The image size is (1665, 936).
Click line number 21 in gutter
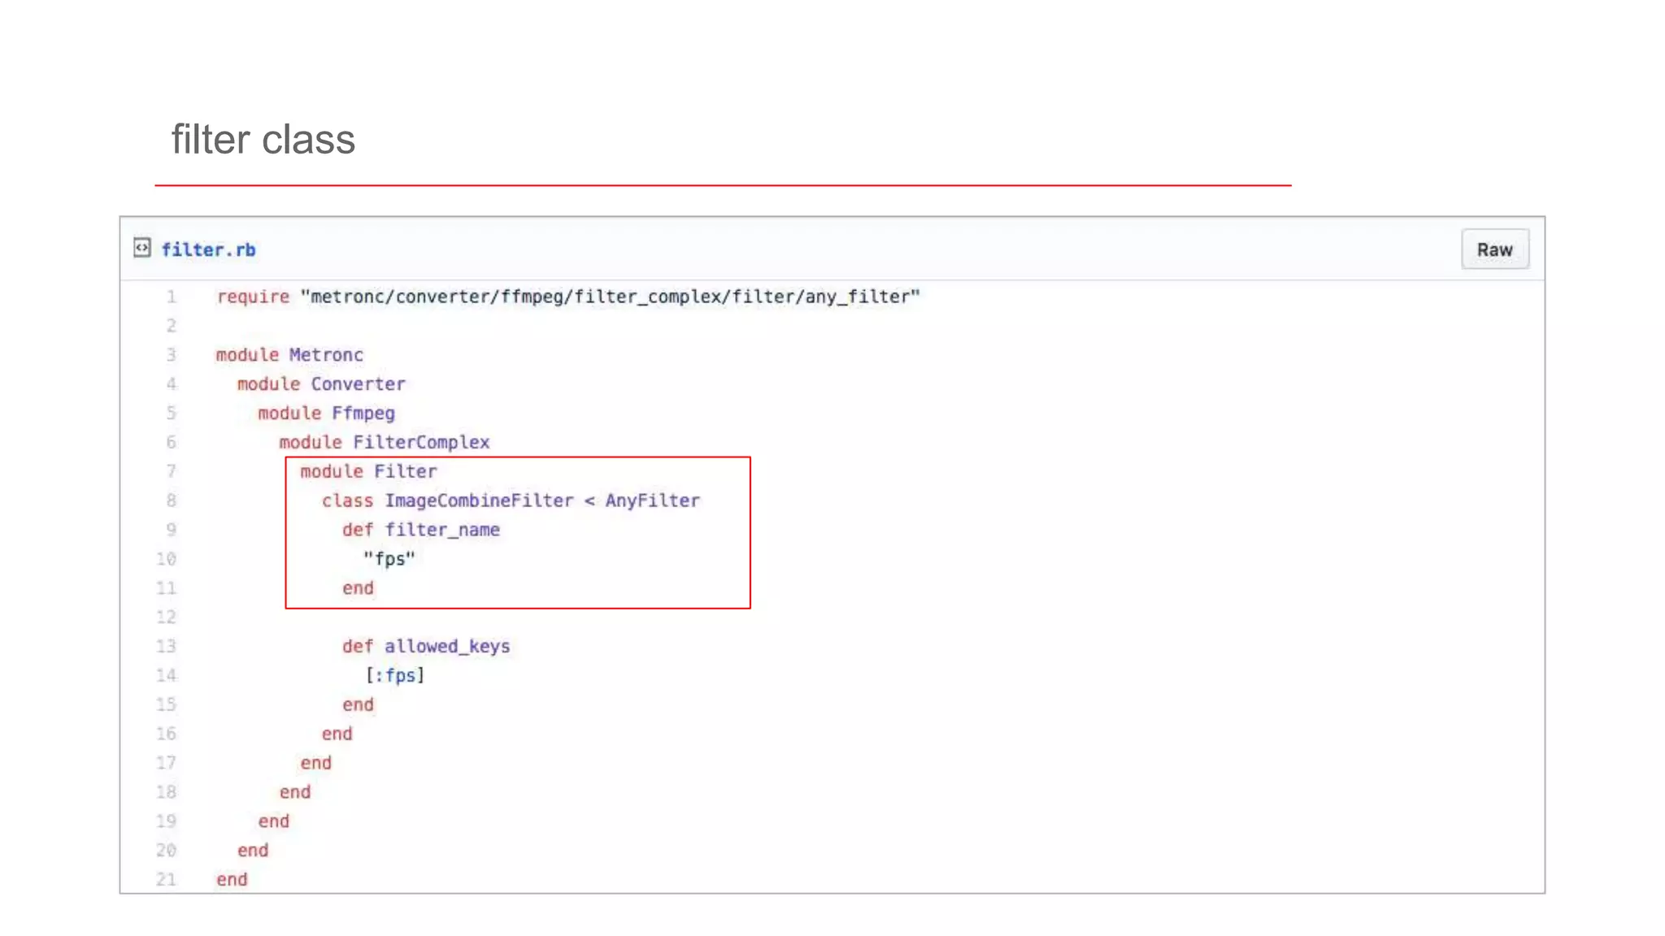coord(167,879)
